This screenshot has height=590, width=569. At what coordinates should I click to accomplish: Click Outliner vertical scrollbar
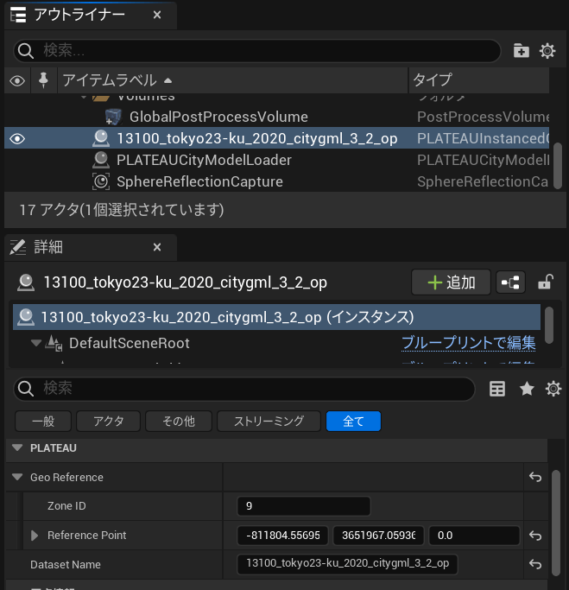pos(558,166)
